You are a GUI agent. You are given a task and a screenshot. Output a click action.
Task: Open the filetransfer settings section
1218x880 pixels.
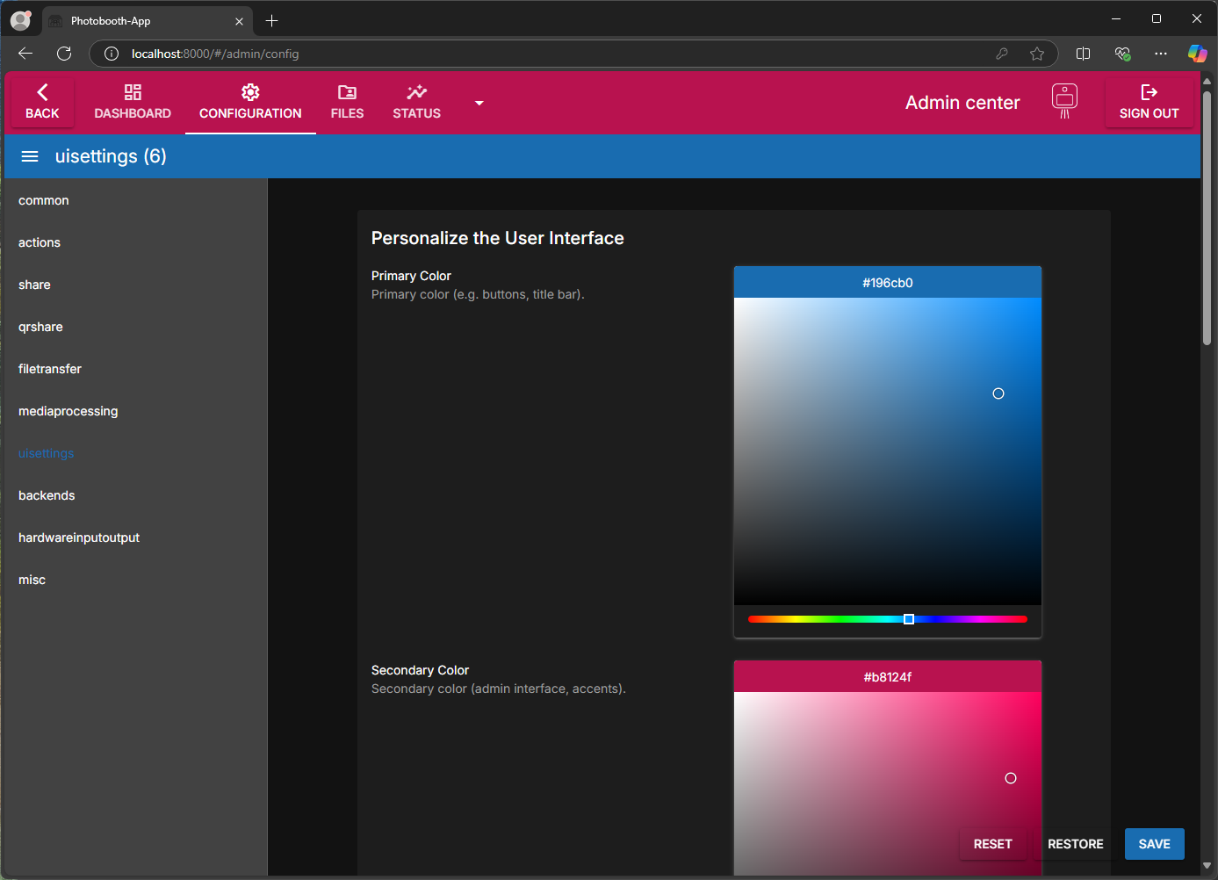click(x=135, y=369)
